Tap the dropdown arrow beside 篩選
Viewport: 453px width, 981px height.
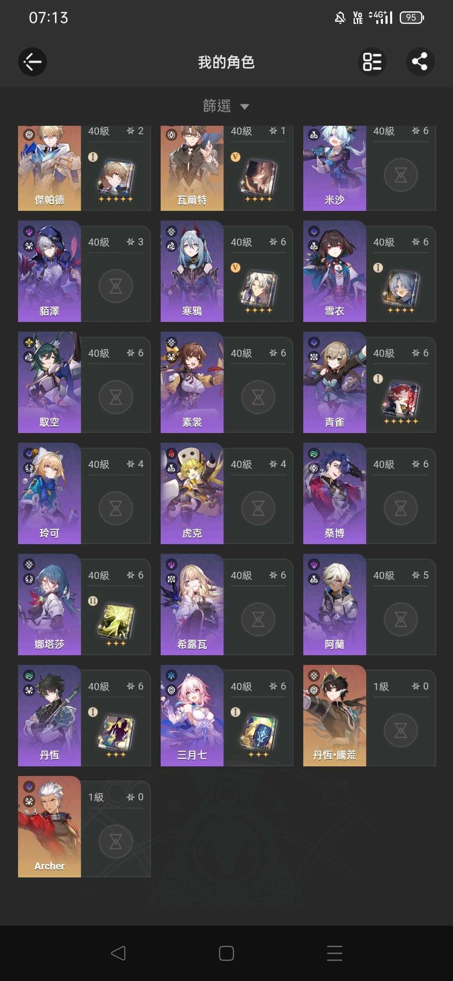pyautogui.click(x=245, y=107)
